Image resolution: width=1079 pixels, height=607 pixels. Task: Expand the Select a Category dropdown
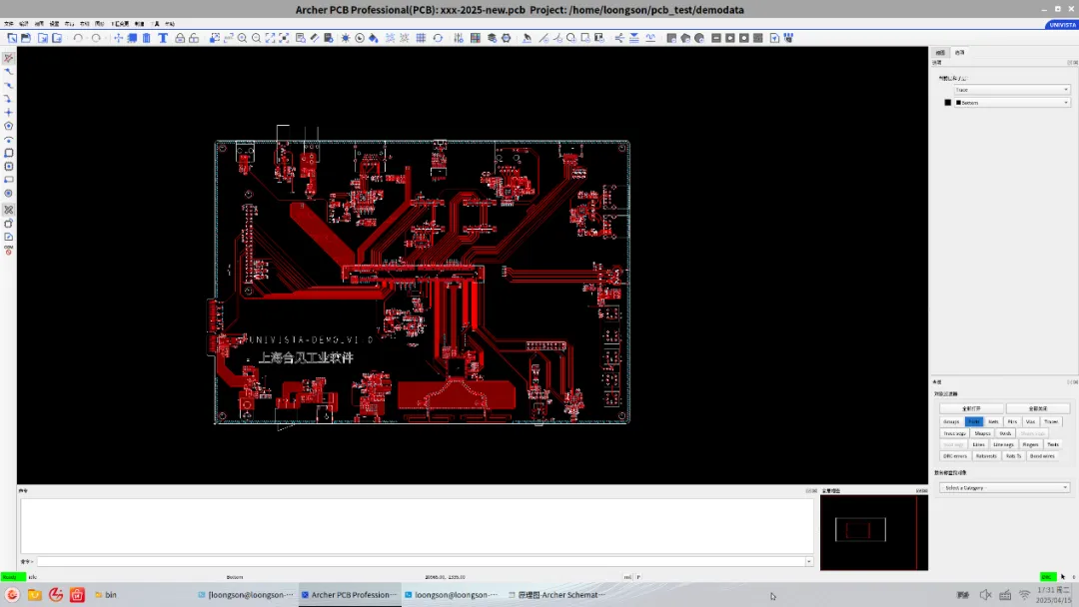[x=1004, y=487]
